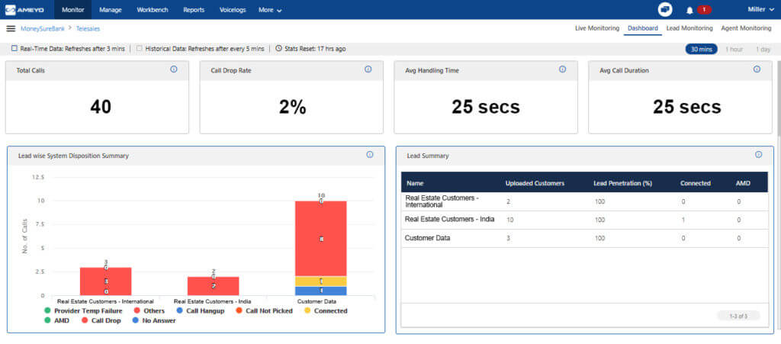This screenshot has width=781, height=344.
Task: Select the 30 mins time range
Action: click(x=702, y=50)
